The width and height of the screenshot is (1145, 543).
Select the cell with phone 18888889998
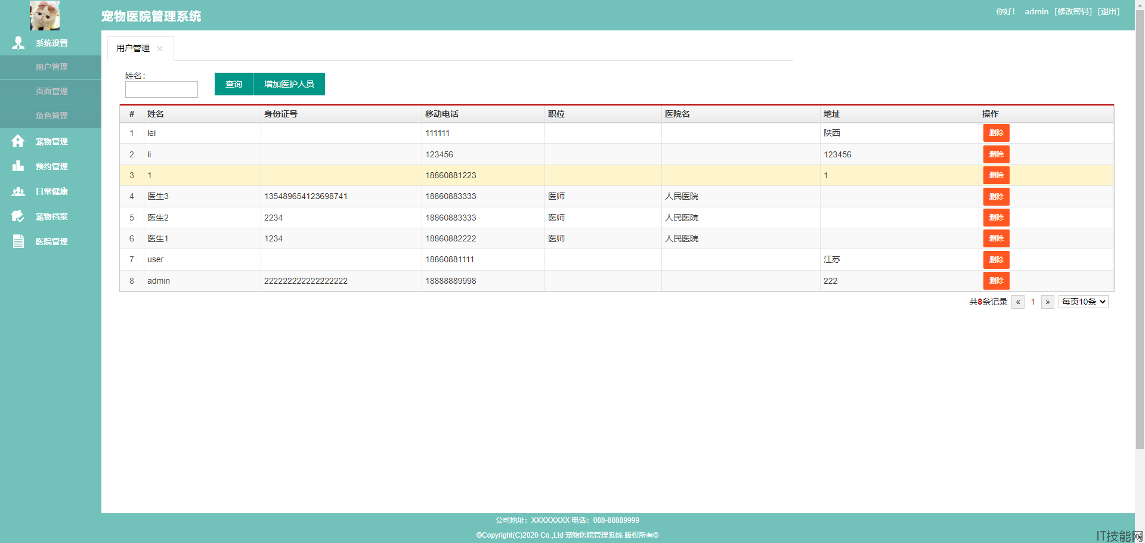pyautogui.click(x=483, y=281)
